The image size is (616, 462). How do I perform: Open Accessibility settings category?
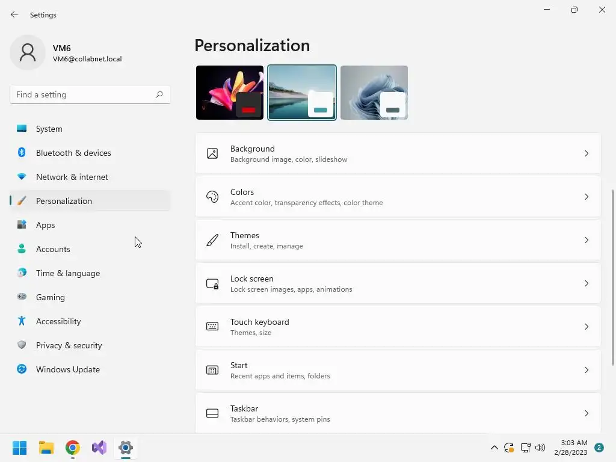click(x=90, y=321)
